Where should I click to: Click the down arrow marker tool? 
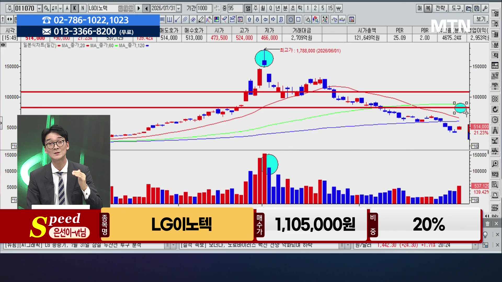pos(257,19)
